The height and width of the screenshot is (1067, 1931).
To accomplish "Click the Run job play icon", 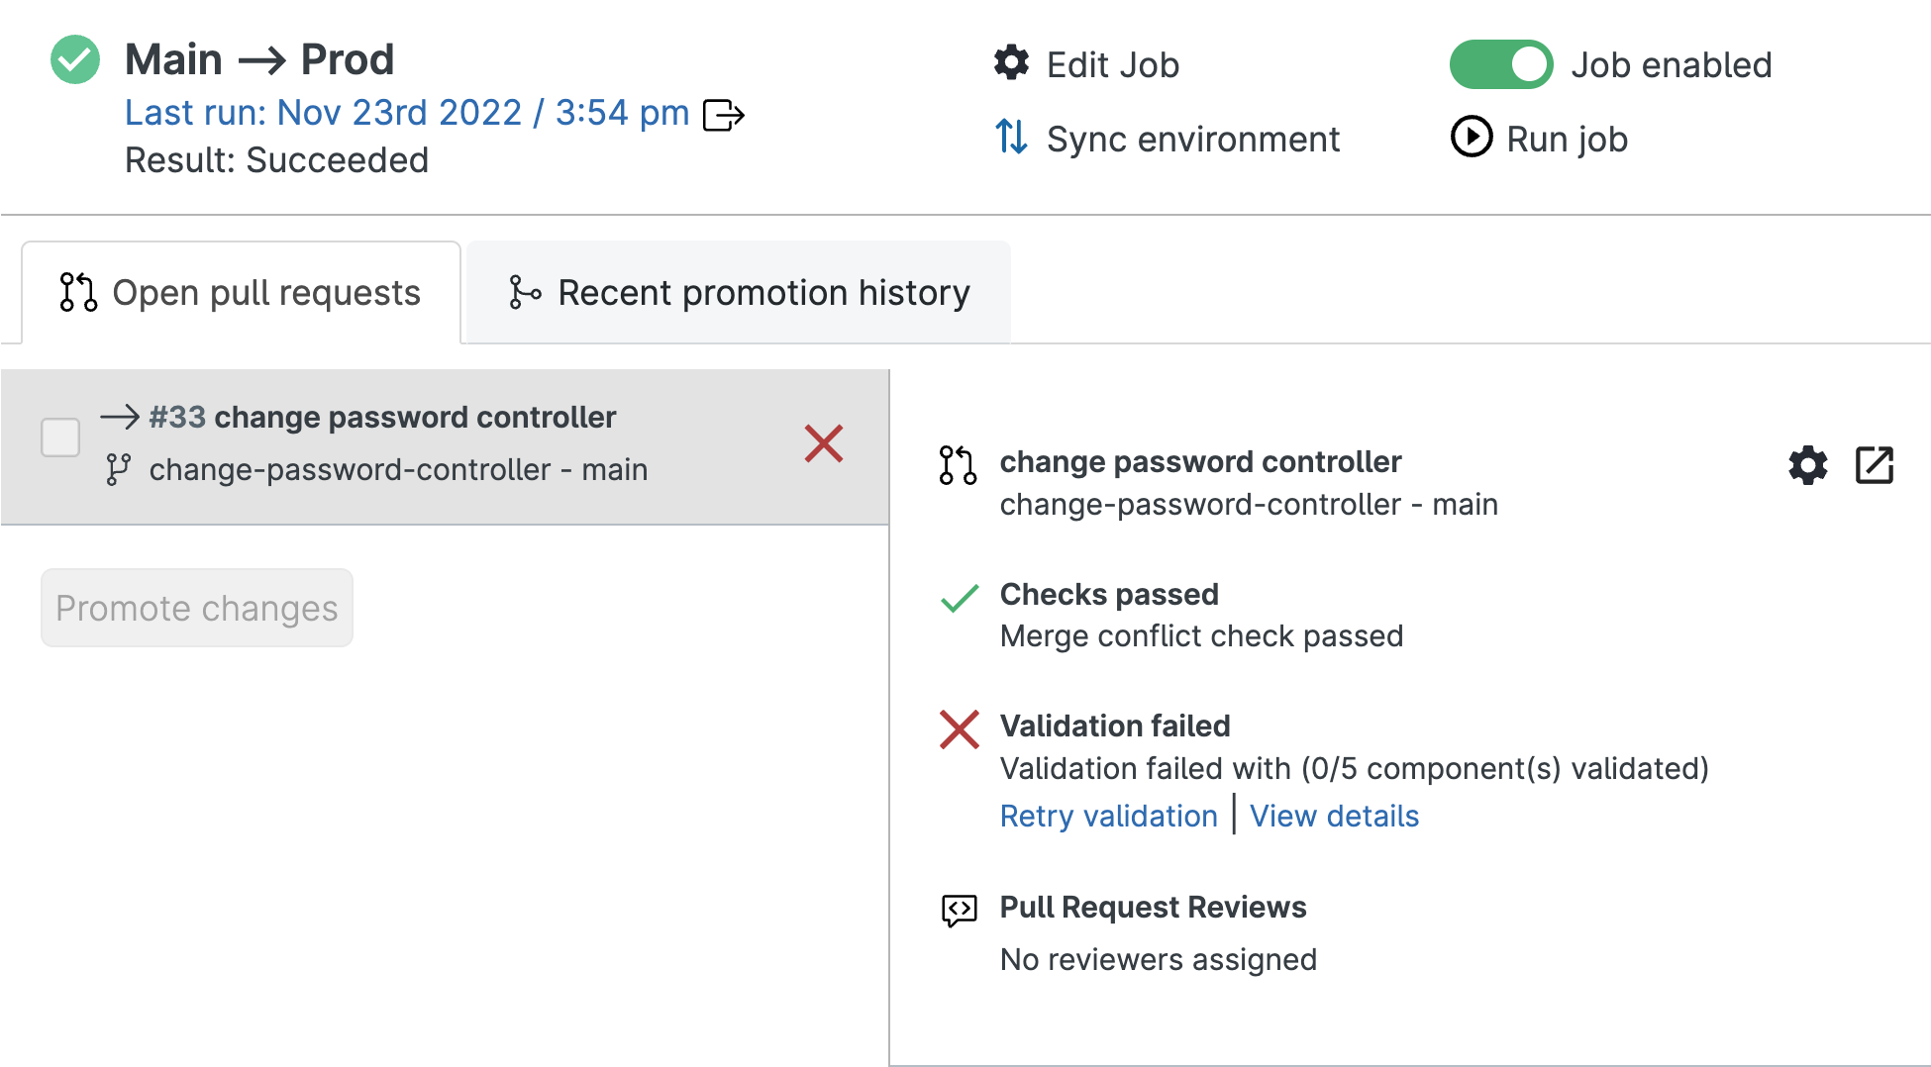I will click(1472, 138).
